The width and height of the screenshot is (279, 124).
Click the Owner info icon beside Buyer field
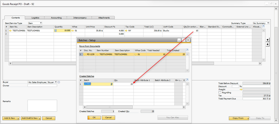(x=59, y=82)
